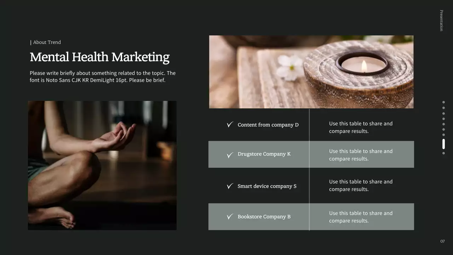This screenshot has width=453, height=255.
Task: Click the table's vertical column divider line
Action: pyautogui.click(x=309, y=170)
